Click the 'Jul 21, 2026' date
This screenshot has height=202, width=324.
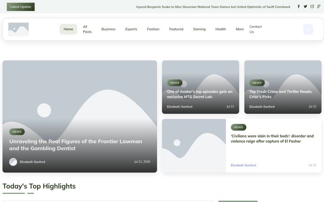coord(142,162)
